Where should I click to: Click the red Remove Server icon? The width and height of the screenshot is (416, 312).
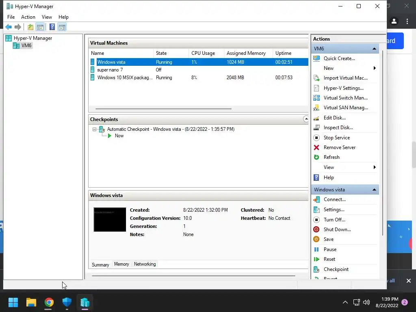pyautogui.click(x=316, y=147)
